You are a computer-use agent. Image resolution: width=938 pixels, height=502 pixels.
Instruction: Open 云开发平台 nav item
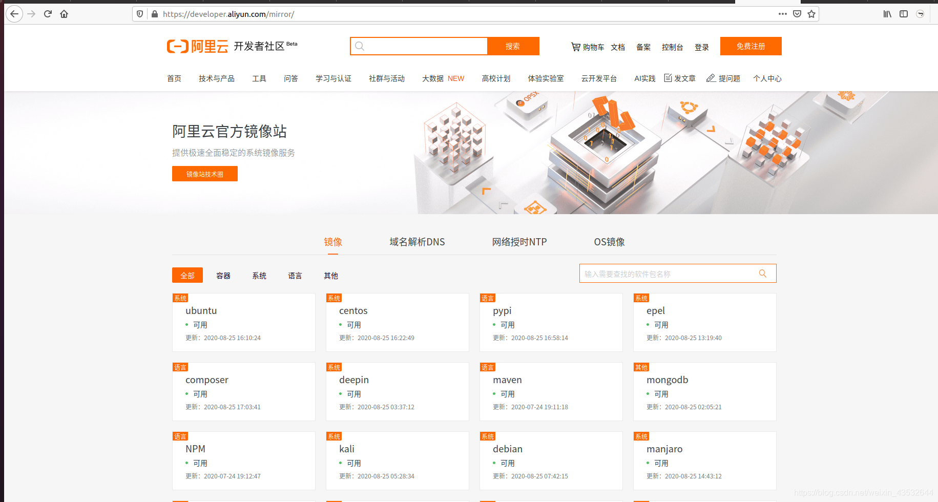[599, 78]
